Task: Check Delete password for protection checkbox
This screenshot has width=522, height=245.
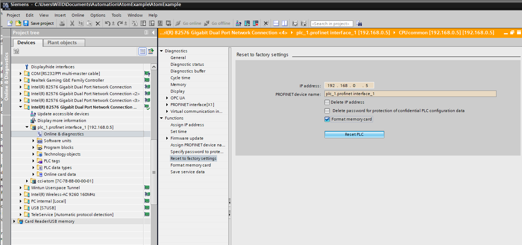Action: [327, 111]
